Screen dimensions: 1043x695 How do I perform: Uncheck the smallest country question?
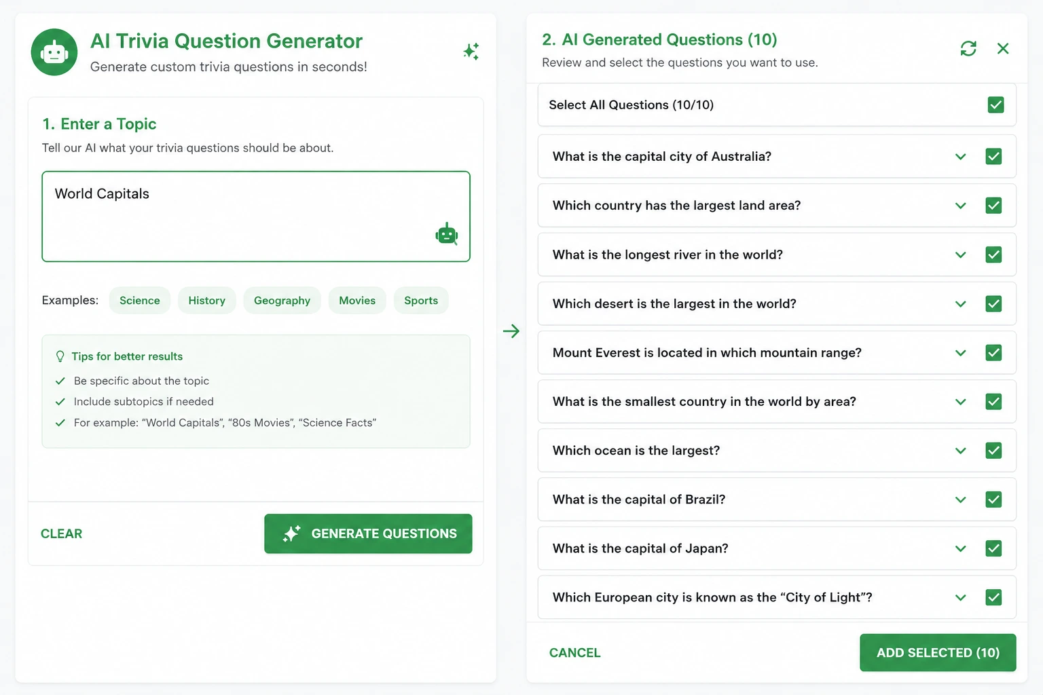click(993, 401)
